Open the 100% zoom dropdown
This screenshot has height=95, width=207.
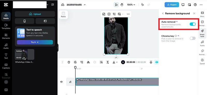(131, 5)
